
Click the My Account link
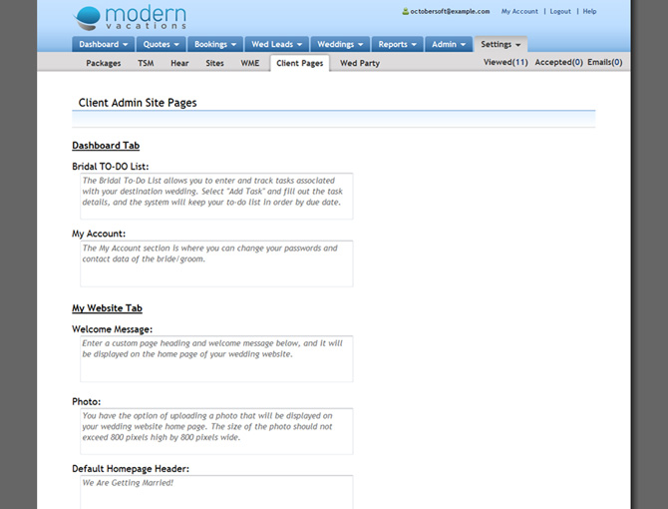point(519,12)
